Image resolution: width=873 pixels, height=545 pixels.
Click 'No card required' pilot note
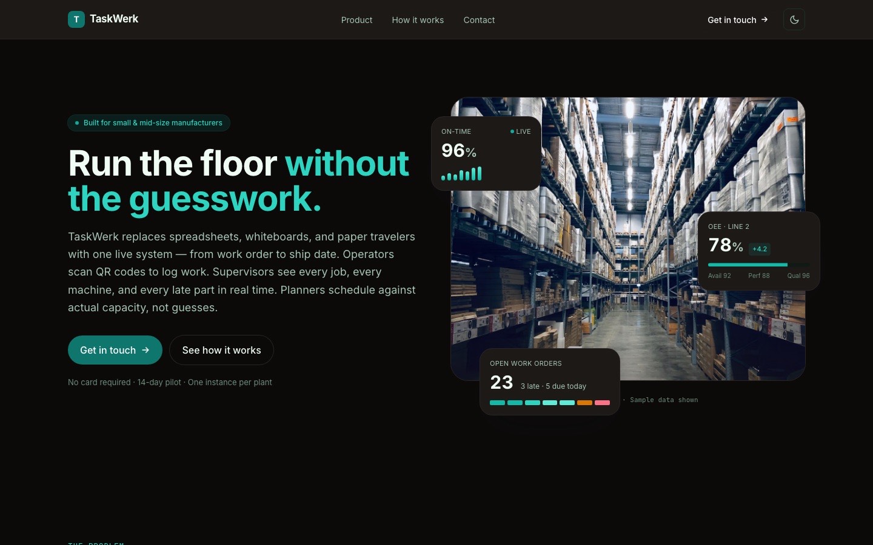[170, 382]
